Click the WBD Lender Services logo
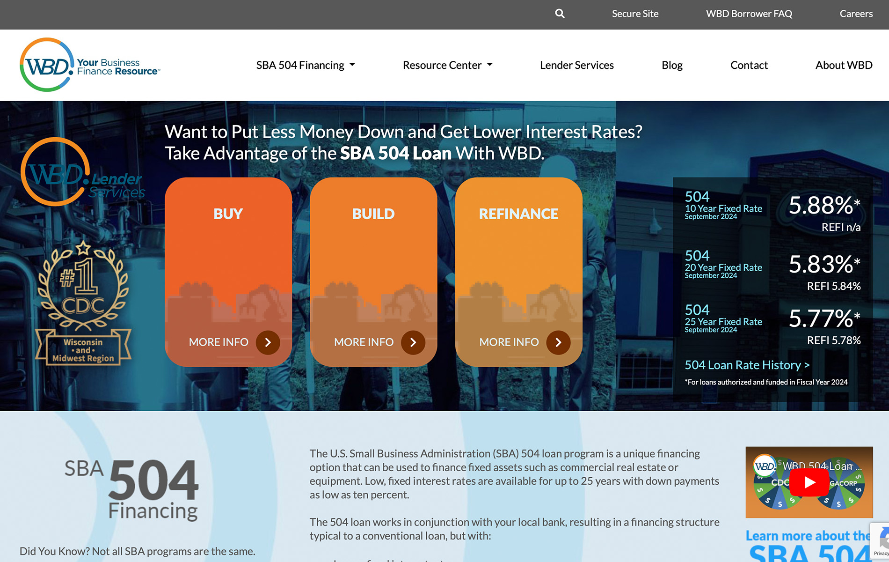 point(82,173)
